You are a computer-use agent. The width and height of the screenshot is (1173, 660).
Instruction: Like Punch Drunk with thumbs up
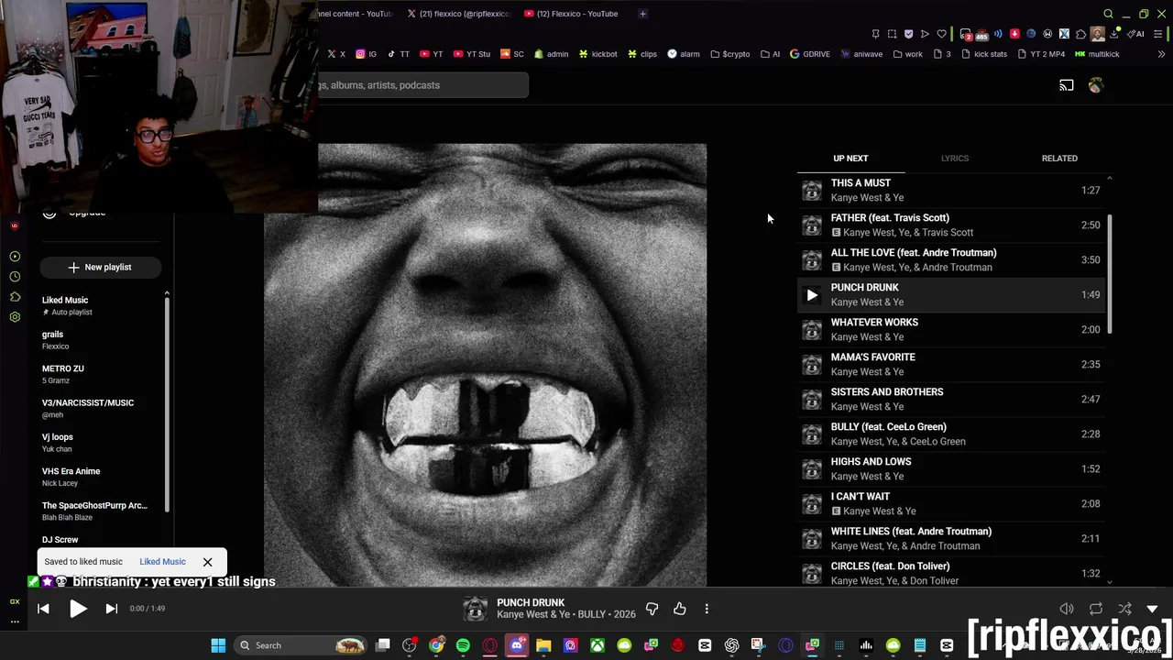click(679, 609)
